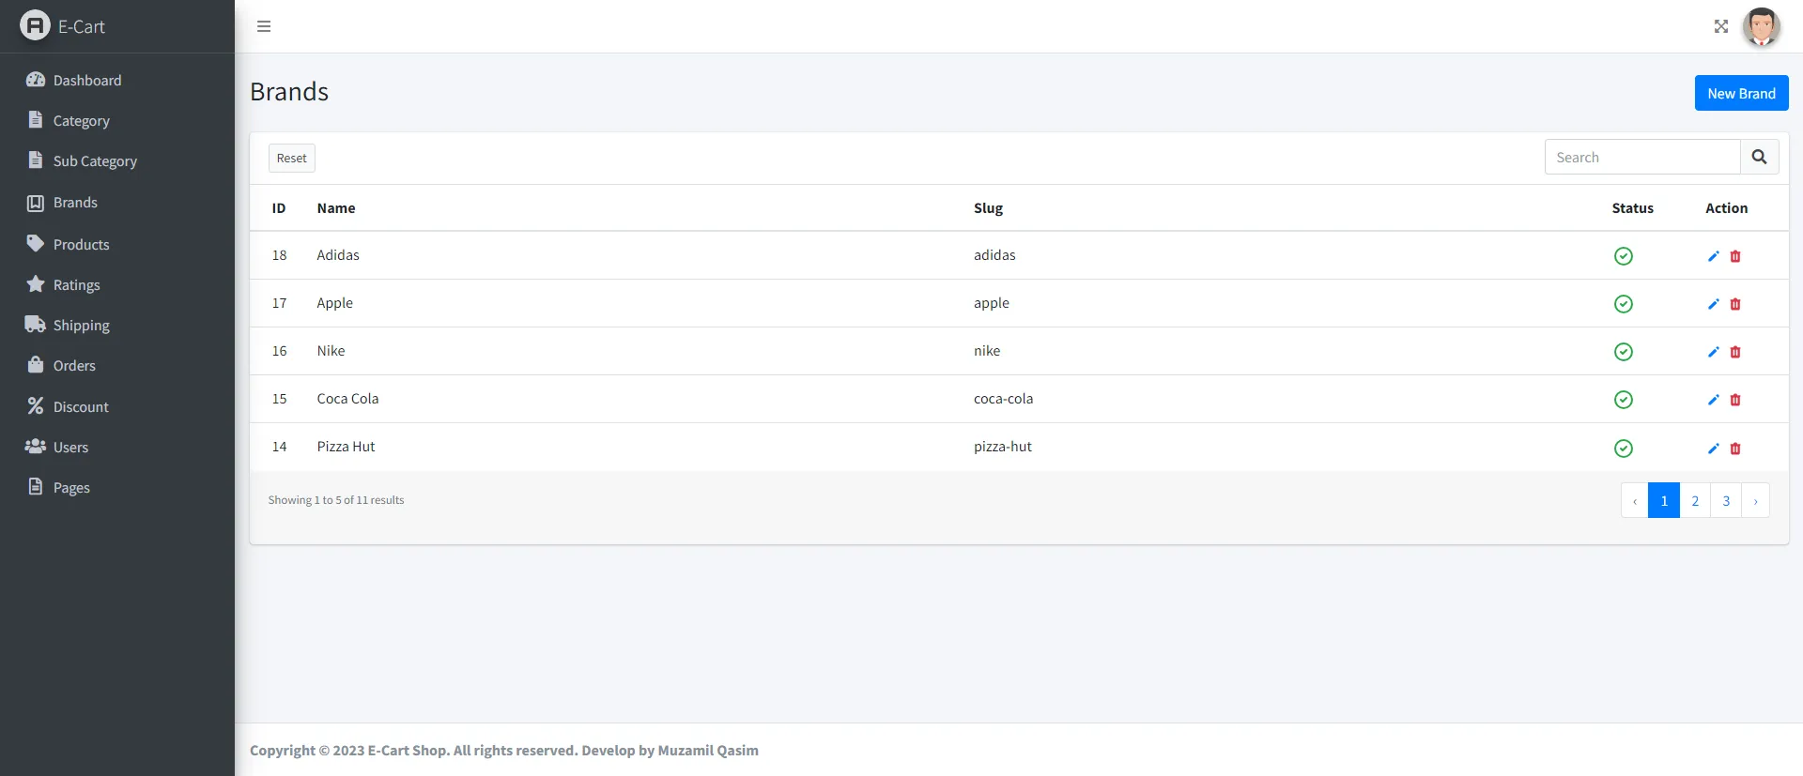
Task: Toggle the Pizza Hut status indicator
Action: [x=1623, y=449]
